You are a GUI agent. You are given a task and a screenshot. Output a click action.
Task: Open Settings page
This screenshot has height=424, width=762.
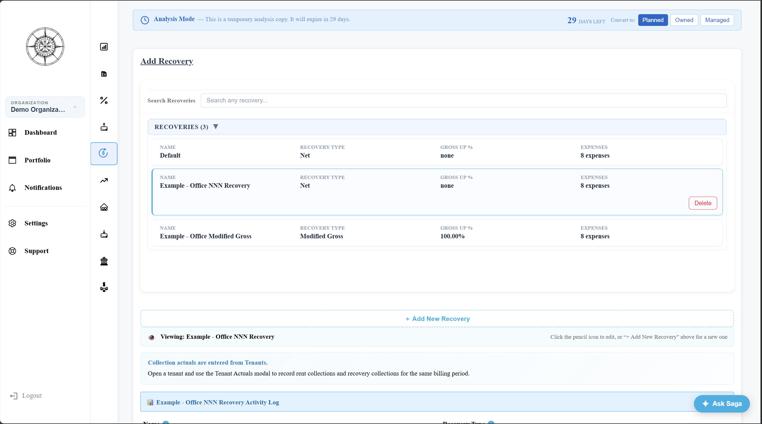[36, 223]
